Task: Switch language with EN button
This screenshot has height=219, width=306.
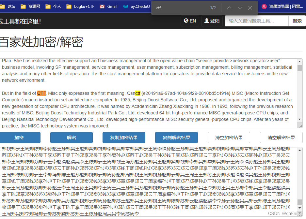Action: [190, 21]
